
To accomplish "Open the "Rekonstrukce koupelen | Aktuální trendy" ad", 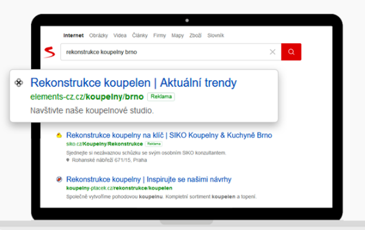I will click(x=134, y=83).
